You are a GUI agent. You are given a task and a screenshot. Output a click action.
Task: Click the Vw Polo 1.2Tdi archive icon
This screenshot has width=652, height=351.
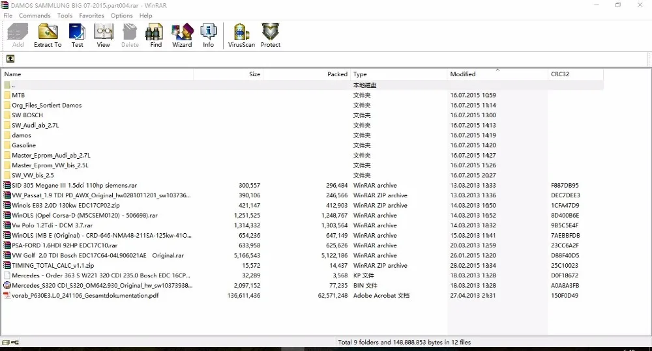coord(7,225)
